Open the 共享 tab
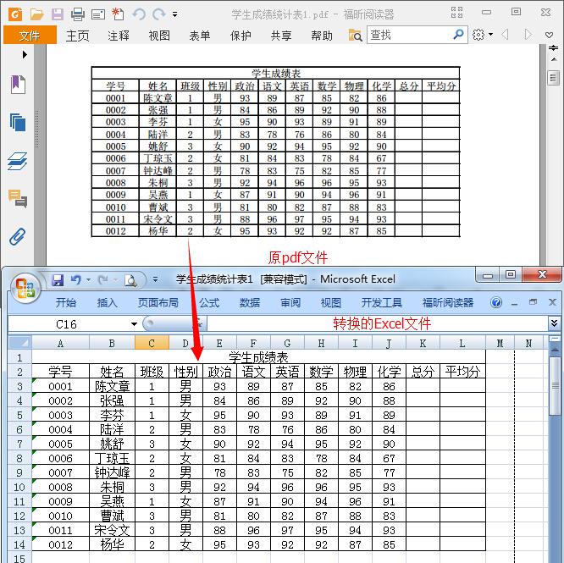 point(281,36)
